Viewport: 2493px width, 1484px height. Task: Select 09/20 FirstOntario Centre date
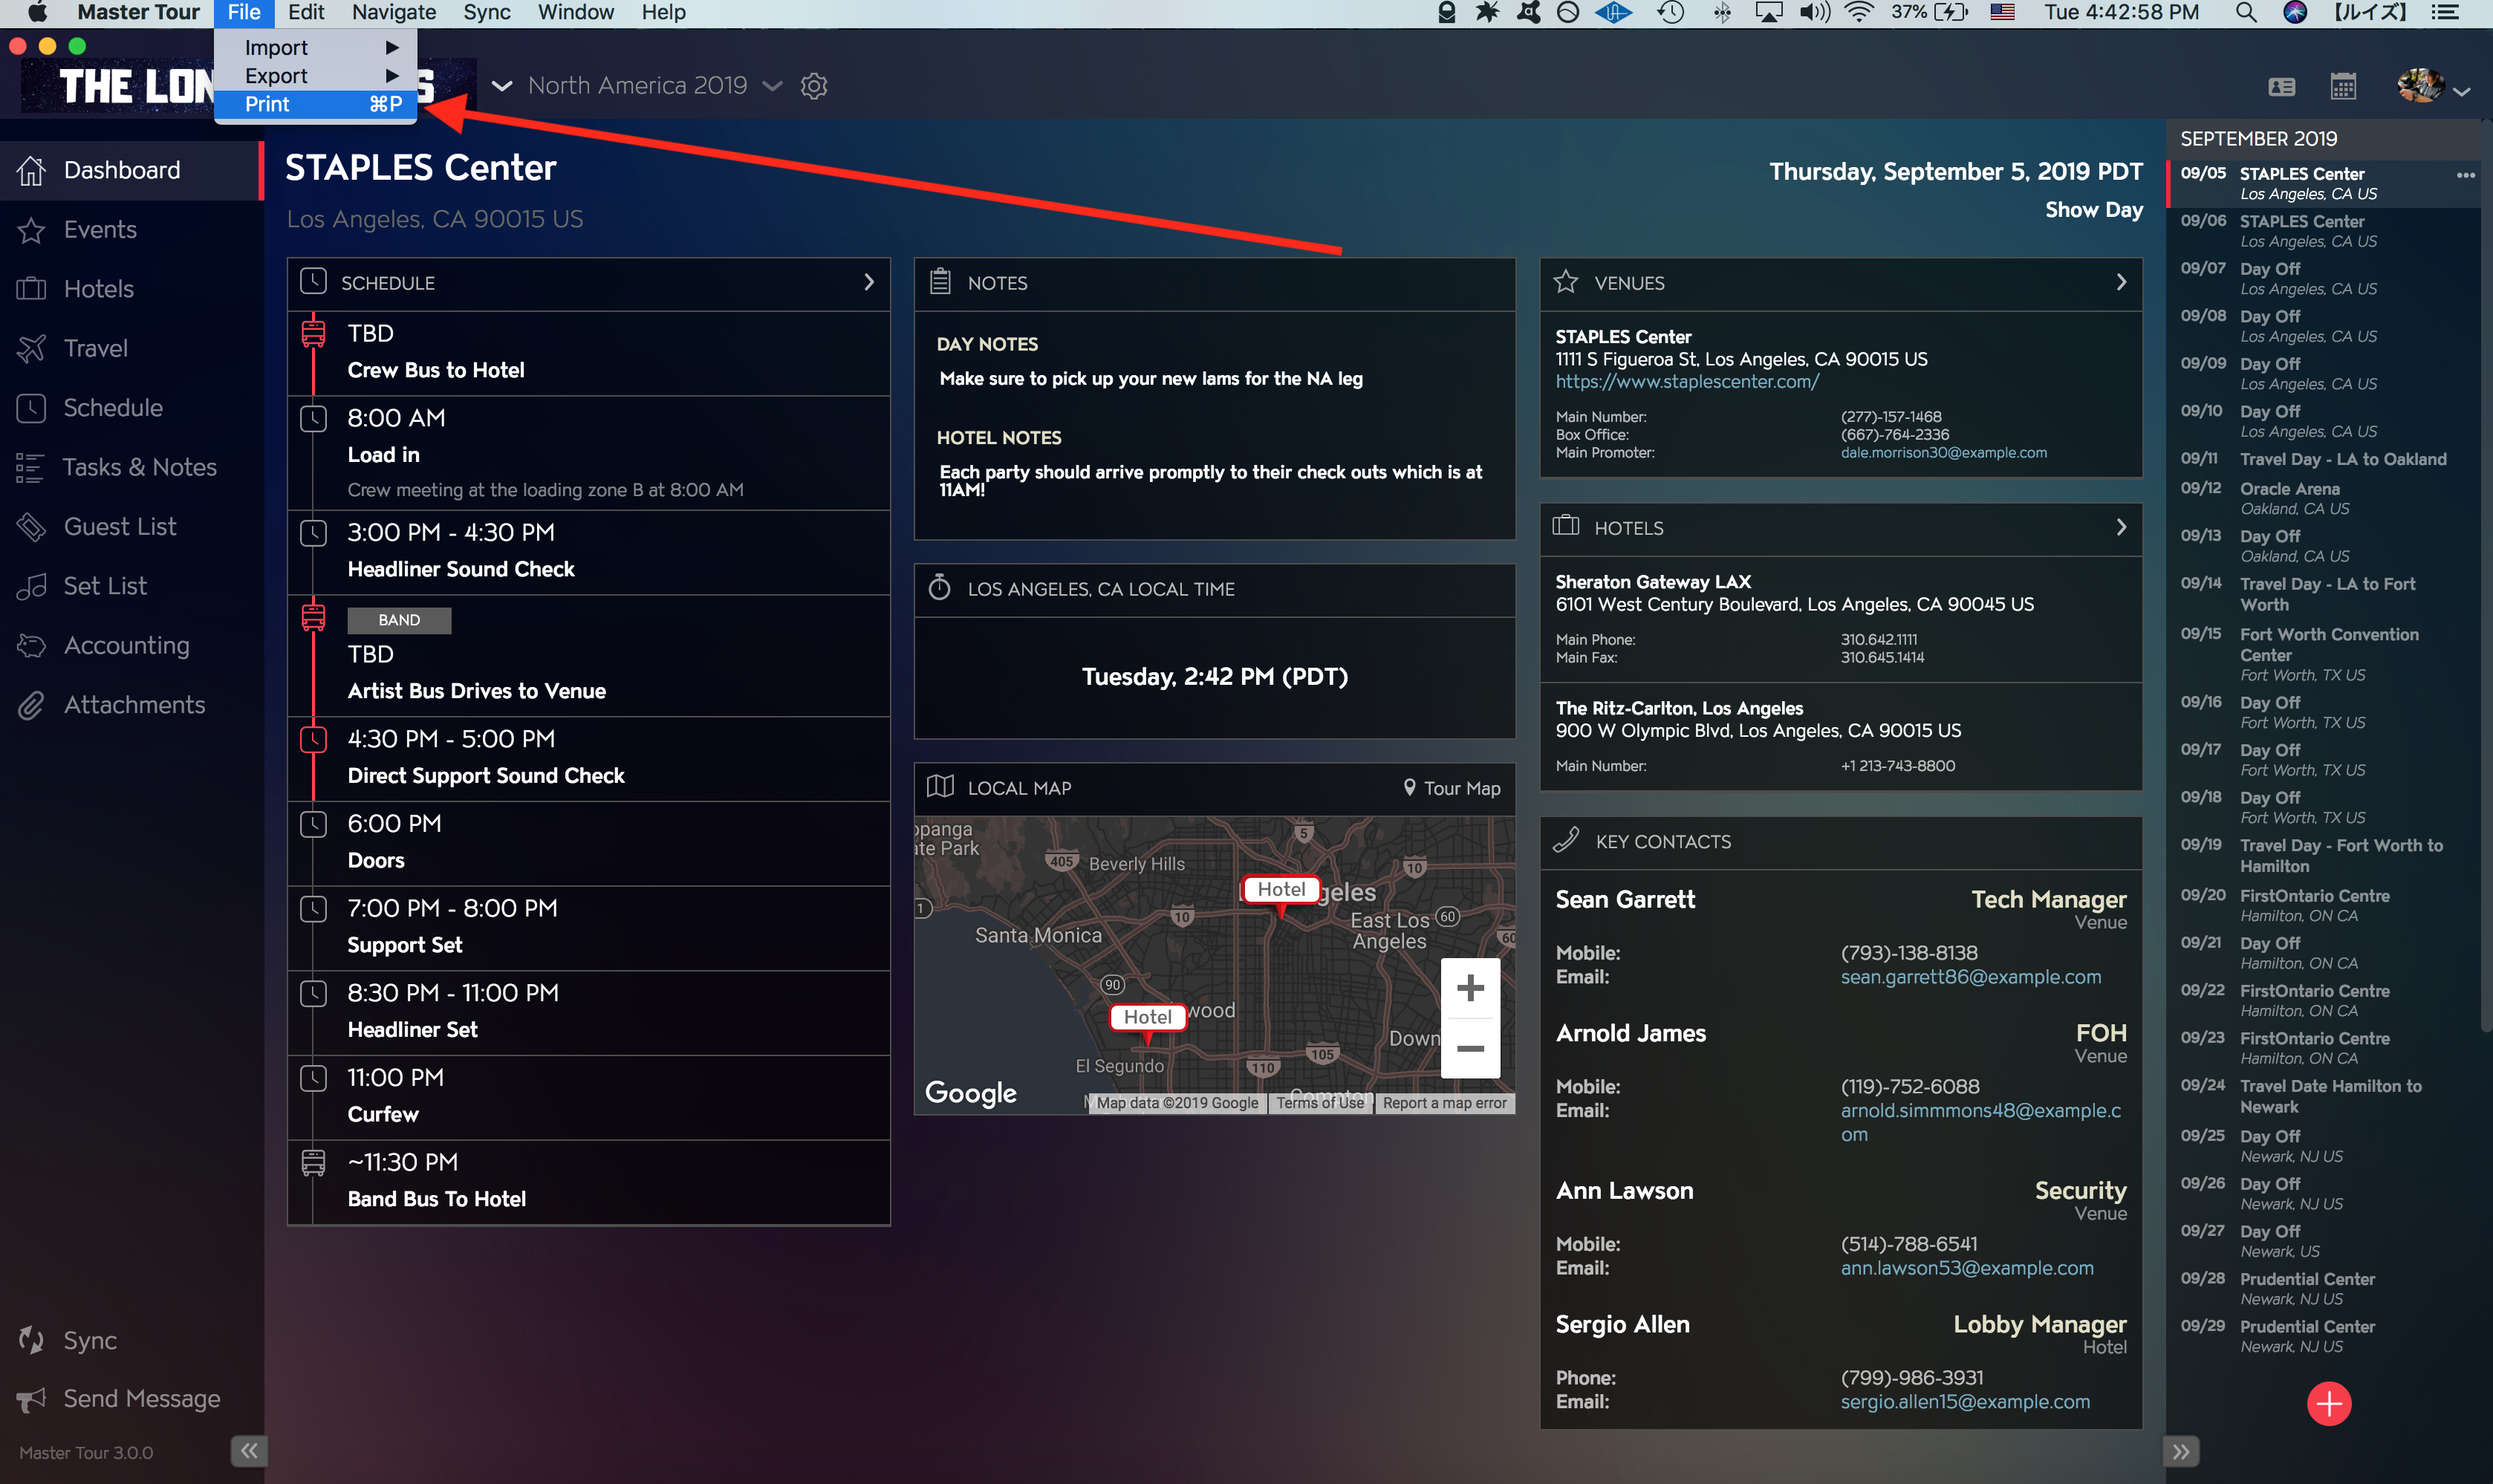pyautogui.click(x=2323, y=905)
